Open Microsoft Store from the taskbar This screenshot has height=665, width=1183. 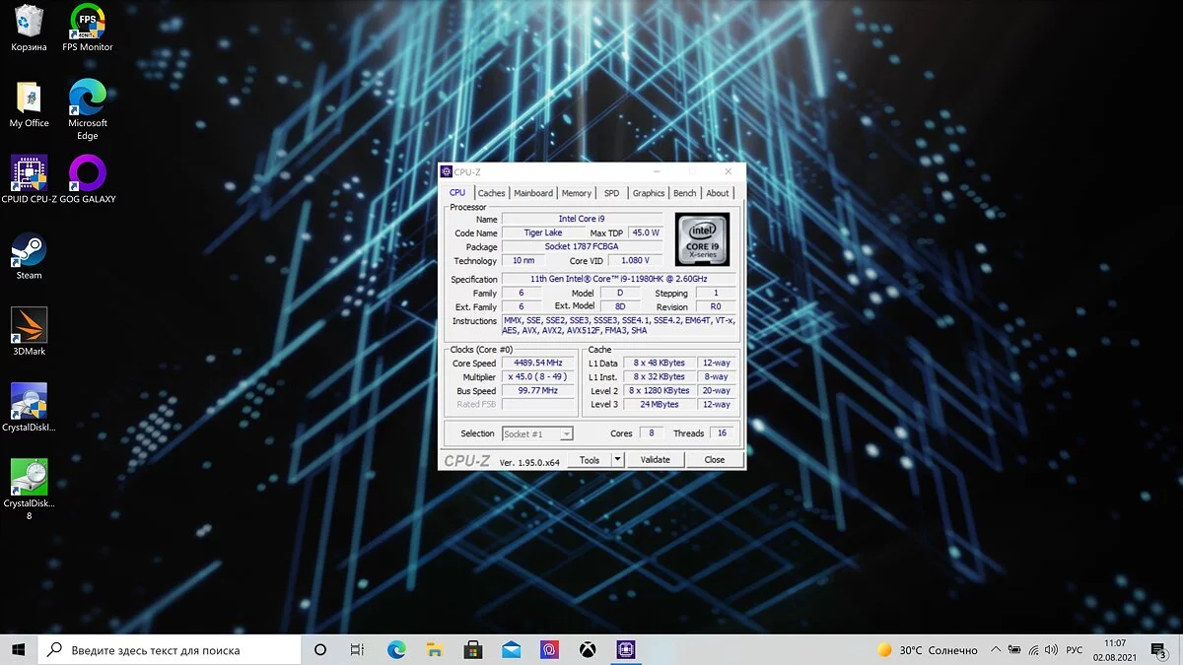473,650
